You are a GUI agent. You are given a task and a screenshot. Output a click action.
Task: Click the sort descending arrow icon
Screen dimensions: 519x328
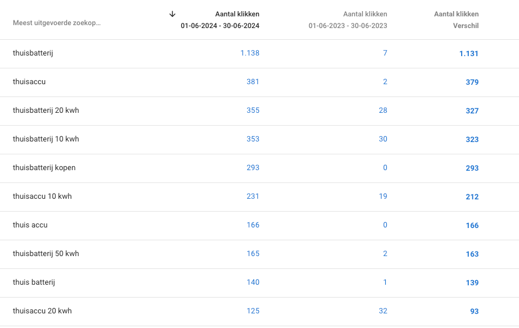(172, 14)
